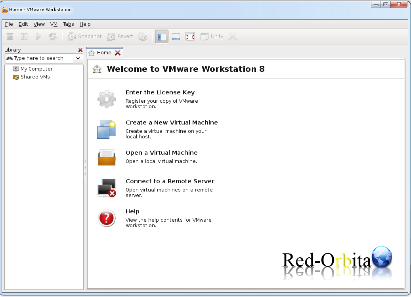Toggle the thumbnail bar view button
Viewport: 411px width, 297px height.
(x=176, y=36)
